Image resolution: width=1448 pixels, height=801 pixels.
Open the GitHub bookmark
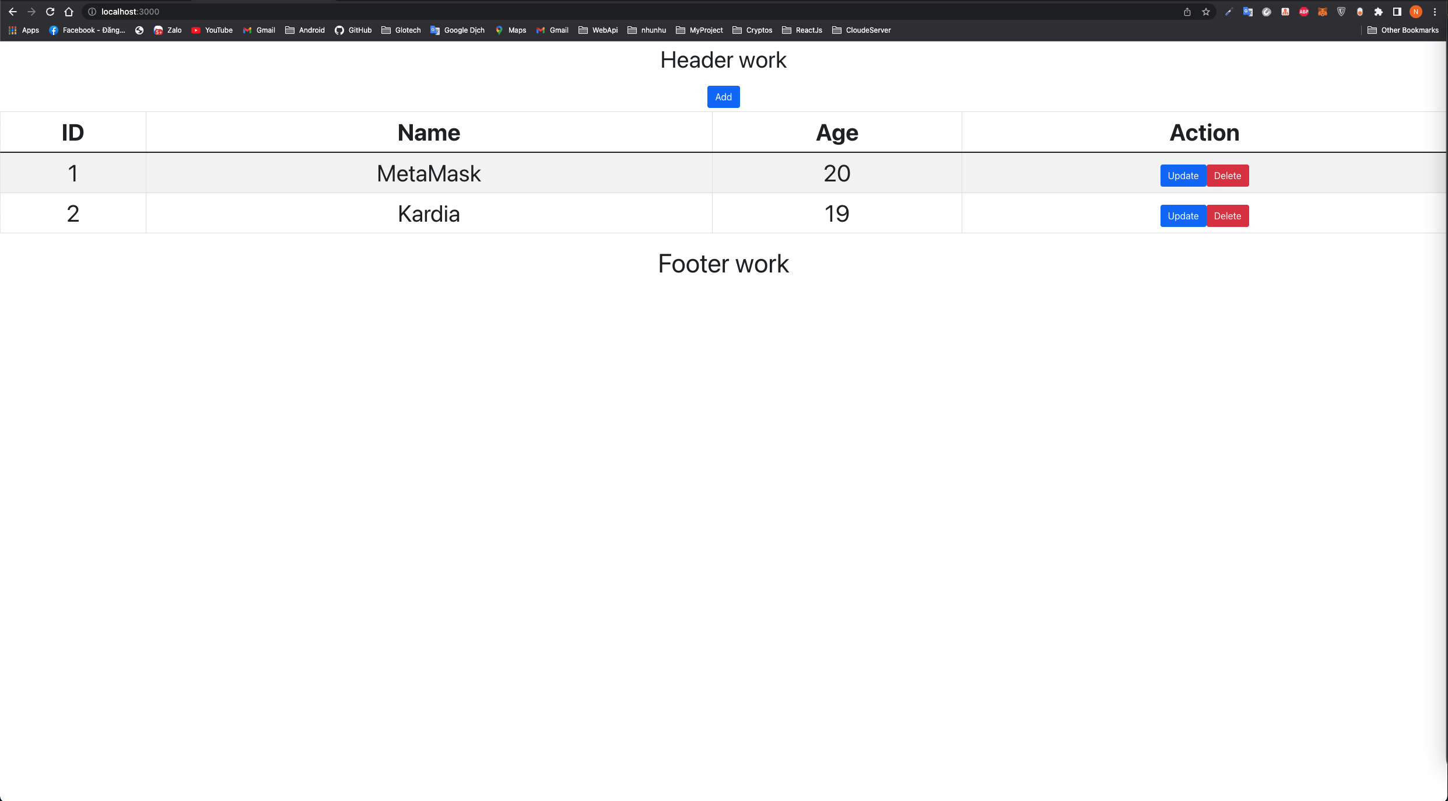click(353, 30)
